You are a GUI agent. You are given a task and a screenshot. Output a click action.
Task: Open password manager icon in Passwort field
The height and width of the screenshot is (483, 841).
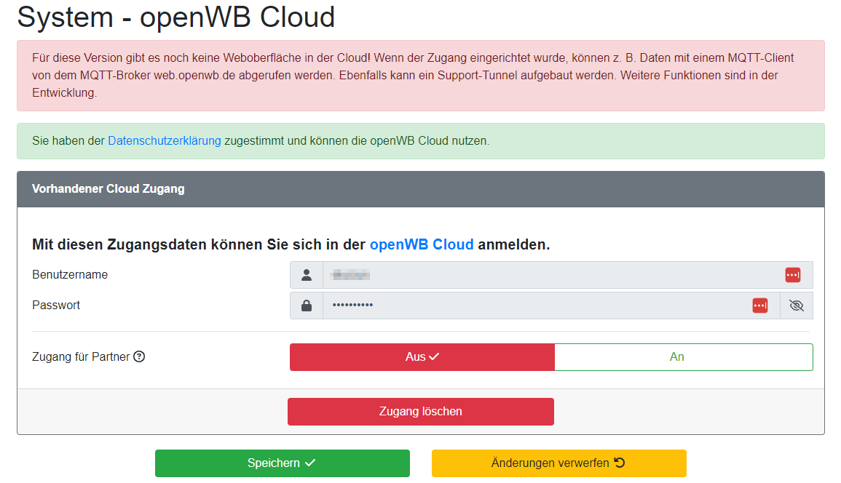[x=760, y=306]
